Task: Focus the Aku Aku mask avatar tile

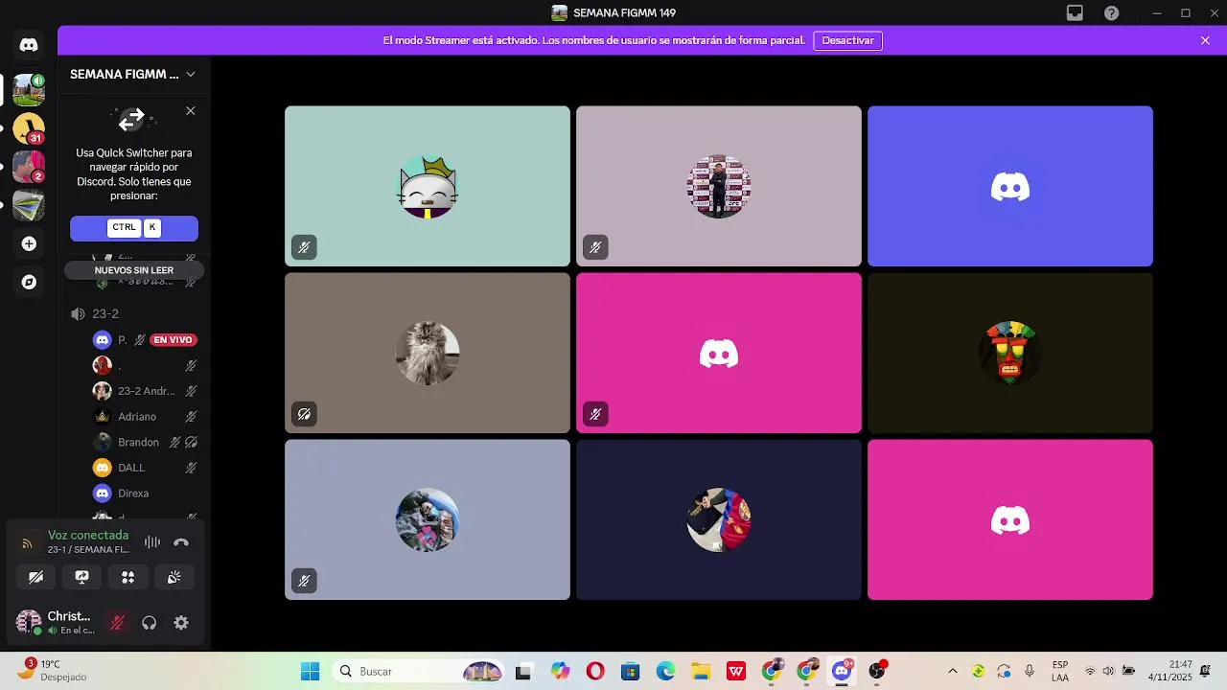Action: pyautogui.click(x=1010, y=353)
